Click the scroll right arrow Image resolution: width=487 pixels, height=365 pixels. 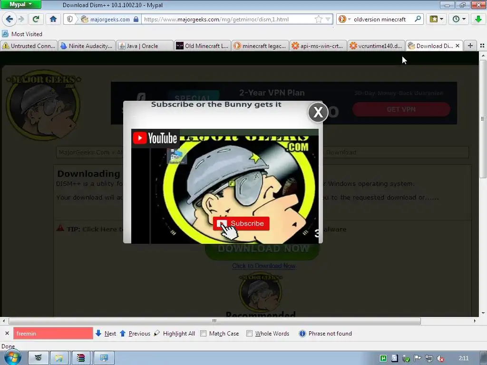(475, 321)
